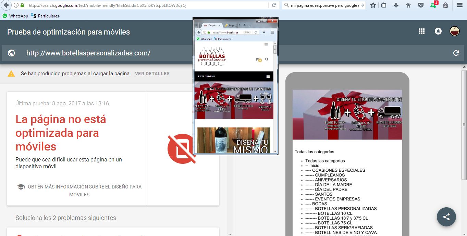Open the Google apps grid
Screen dimensions: 467x236
point(422,31)
